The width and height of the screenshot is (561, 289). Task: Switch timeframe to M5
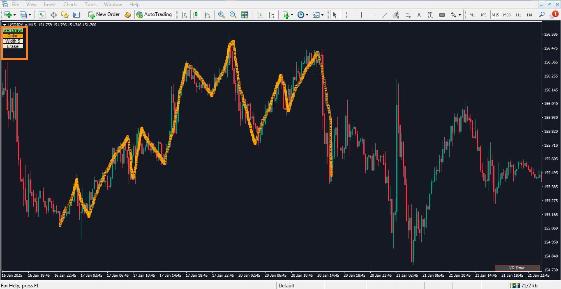click(x=484, y=15)
